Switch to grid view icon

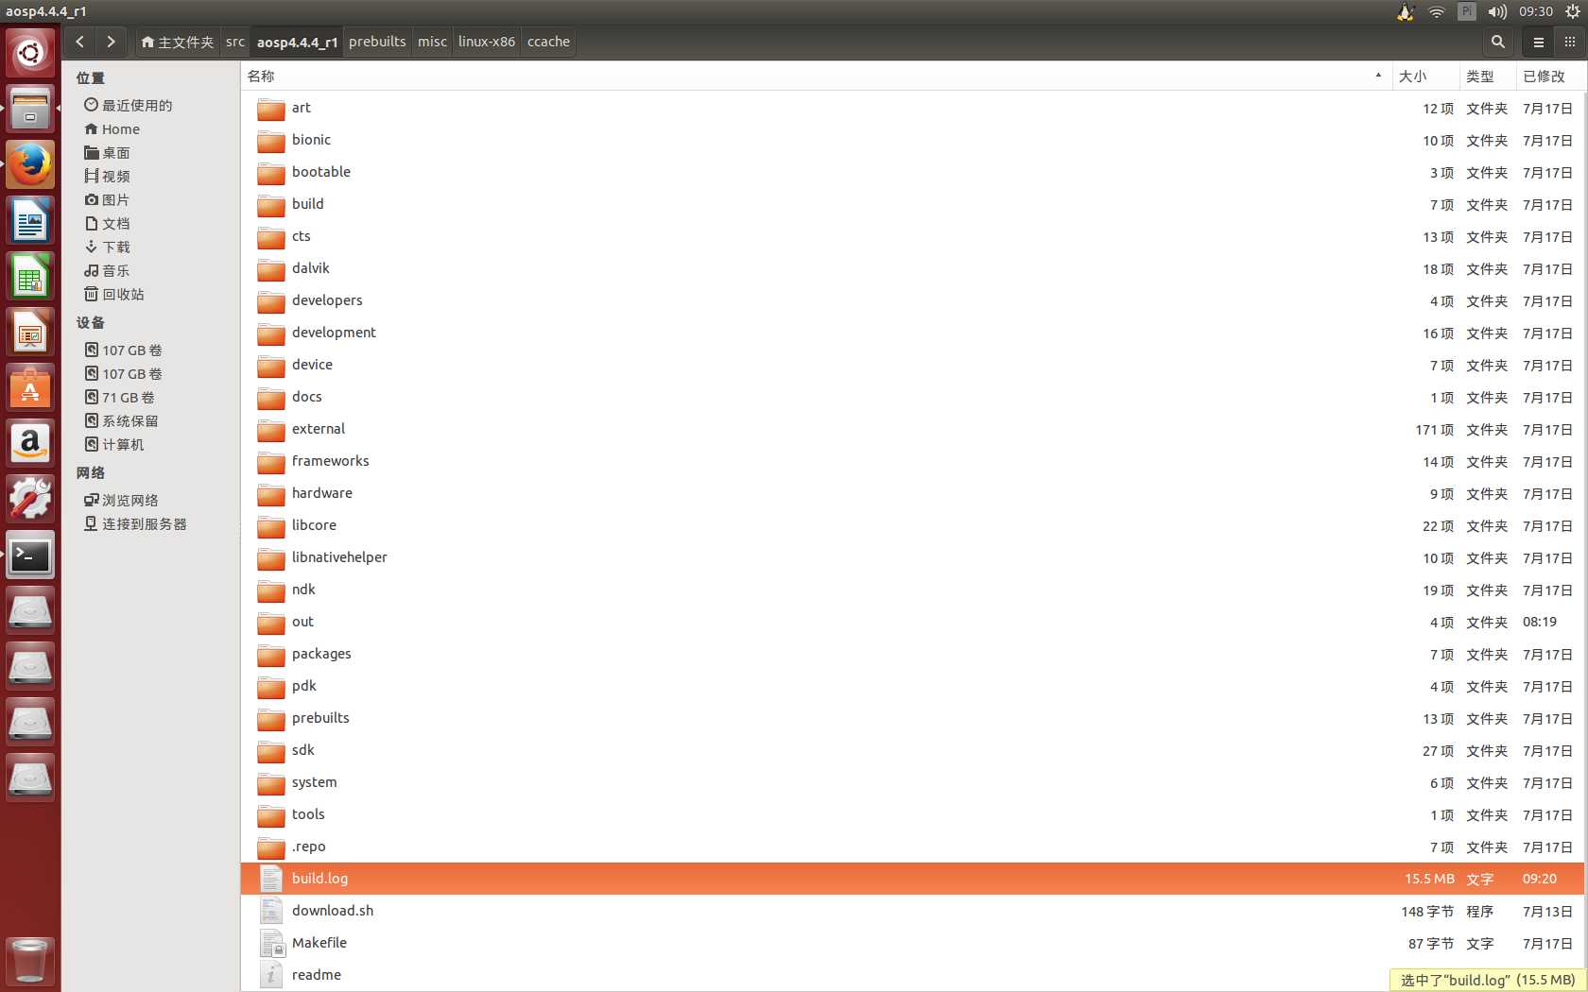pyautogui.click(x=1569, y=42)
